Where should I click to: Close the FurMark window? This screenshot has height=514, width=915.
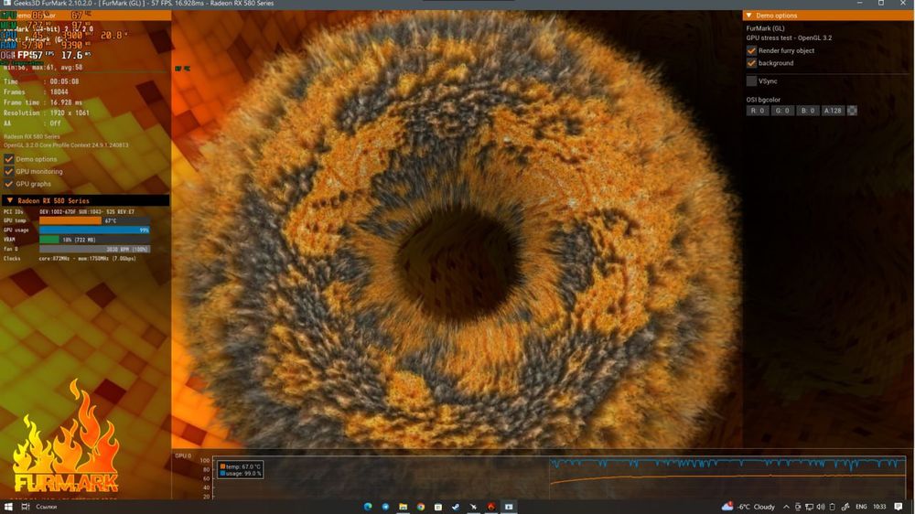903,4
